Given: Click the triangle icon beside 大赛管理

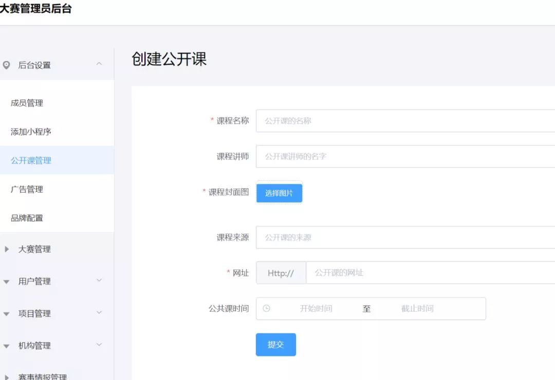Looking at the screenshot, I should pyautogui.click(x=6, y=249).
